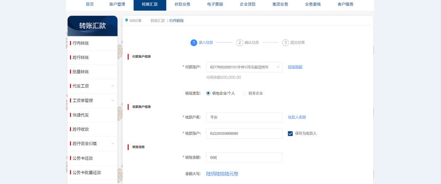The height and width of the screenshot is (184, 441).
Task: Select the 转本企业 radio button
Action: (x=244, y=93)
